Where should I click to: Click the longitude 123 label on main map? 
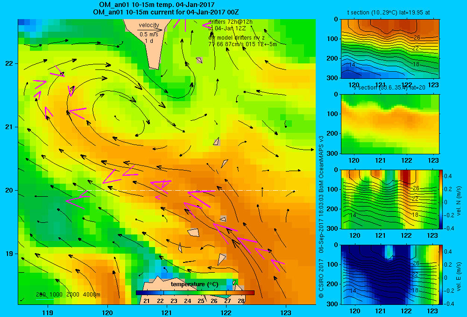pos(286,312)
